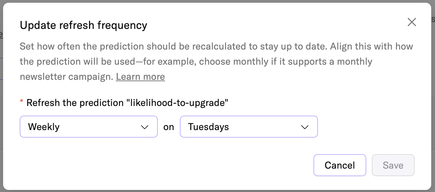Click the chevron arrow in Tuesdays dropdown
Screen dimensions: 435x192
(x=304, y=127)
